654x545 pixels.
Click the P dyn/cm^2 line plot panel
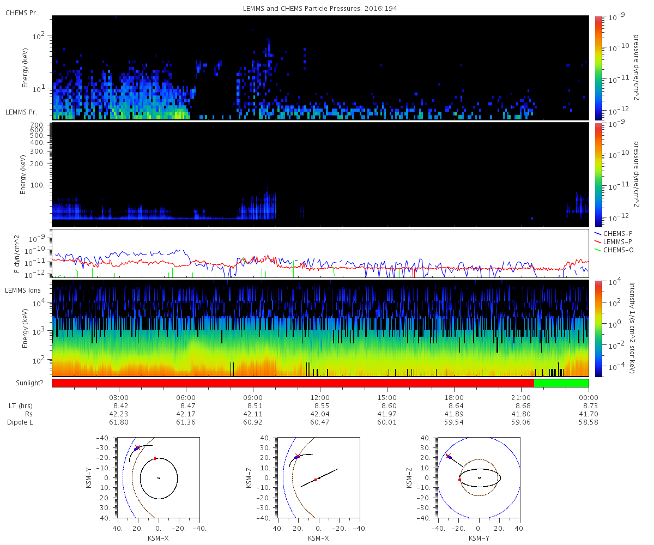320,253
